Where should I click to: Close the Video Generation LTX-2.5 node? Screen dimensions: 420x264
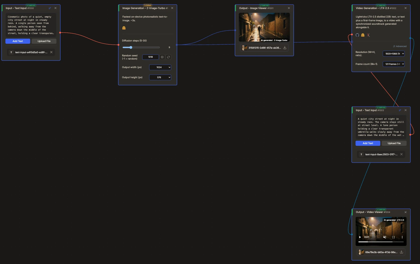[405, 8]
